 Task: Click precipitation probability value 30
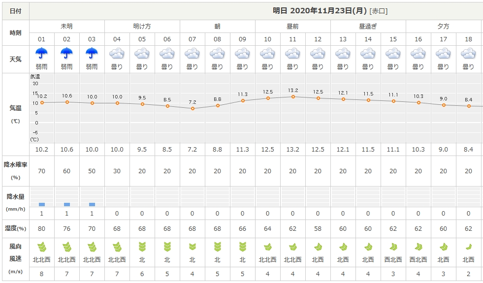click(117, 171)
